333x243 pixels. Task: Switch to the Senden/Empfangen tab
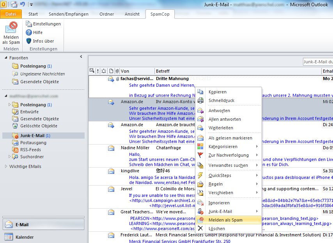point(69,14)
